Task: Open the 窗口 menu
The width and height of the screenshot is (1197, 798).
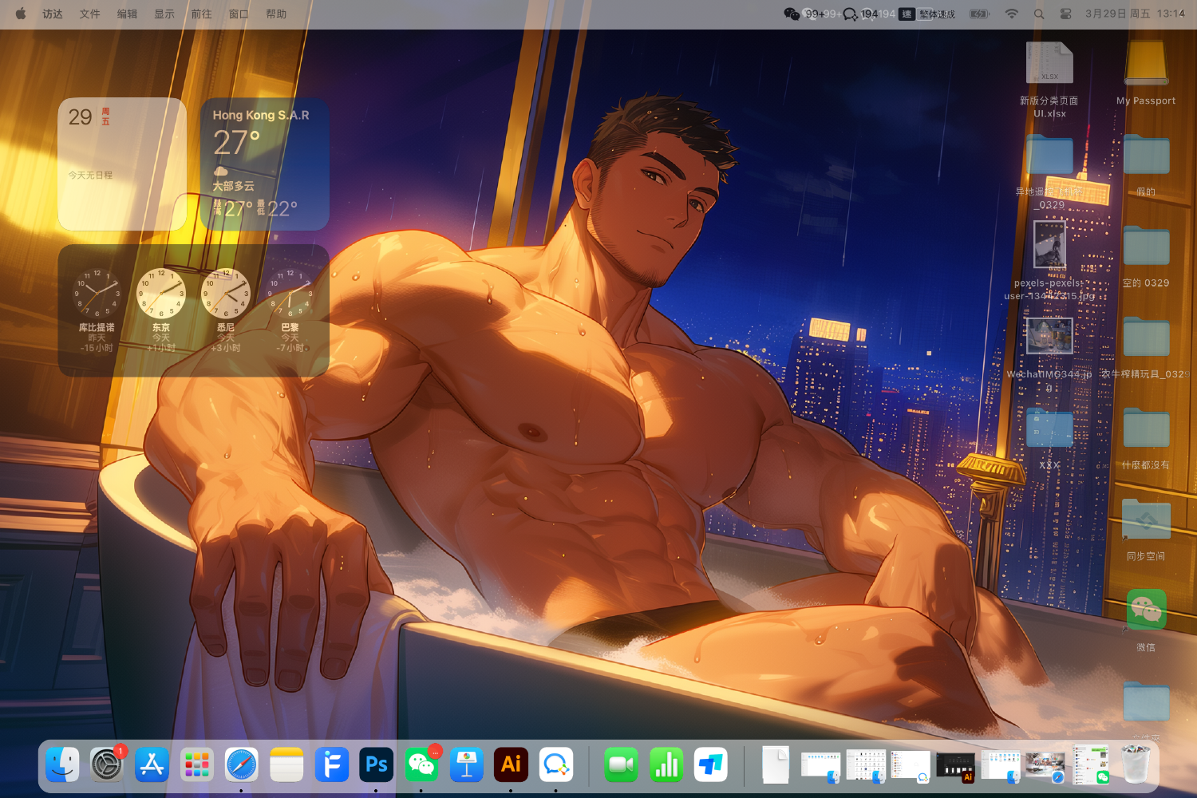Action: [239, 14]
